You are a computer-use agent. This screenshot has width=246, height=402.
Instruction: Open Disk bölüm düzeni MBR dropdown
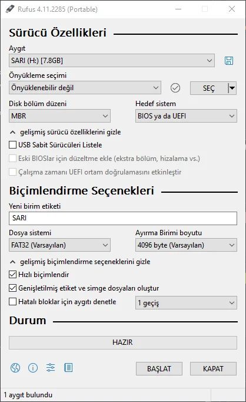pos(59,116)
